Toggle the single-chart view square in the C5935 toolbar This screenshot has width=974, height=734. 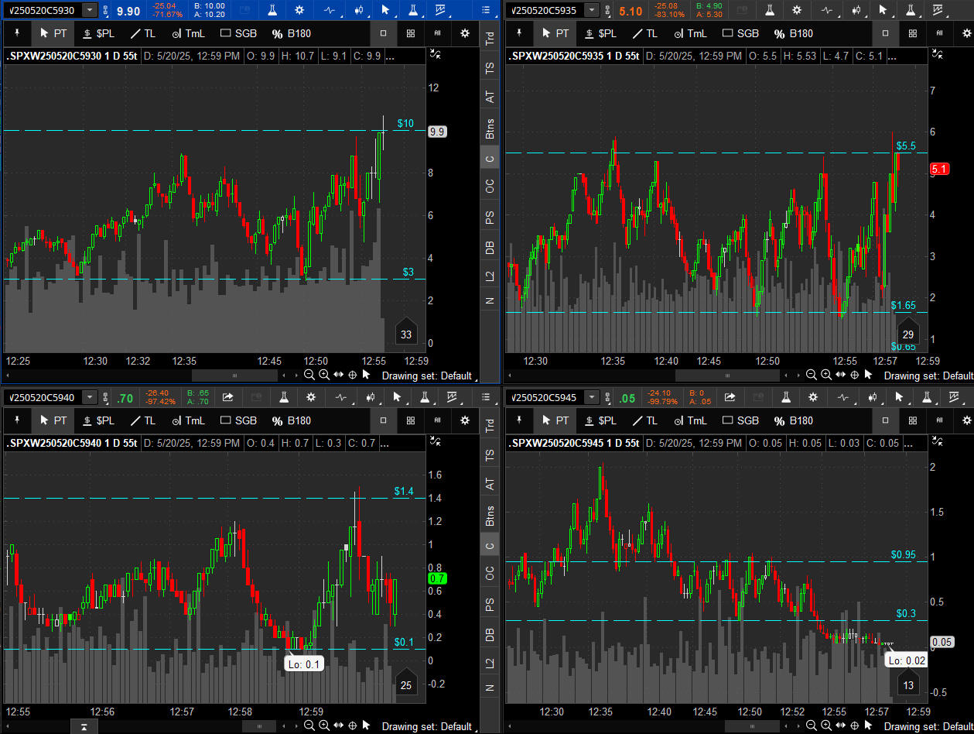pos(886,33)
